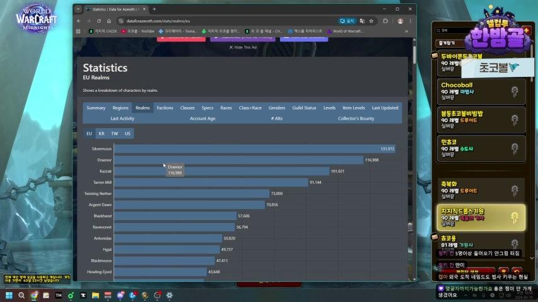The width and height of the screenshot is (538, 302).
Task: Select the Chocoball character card
Action: click(x=481, y=91)
